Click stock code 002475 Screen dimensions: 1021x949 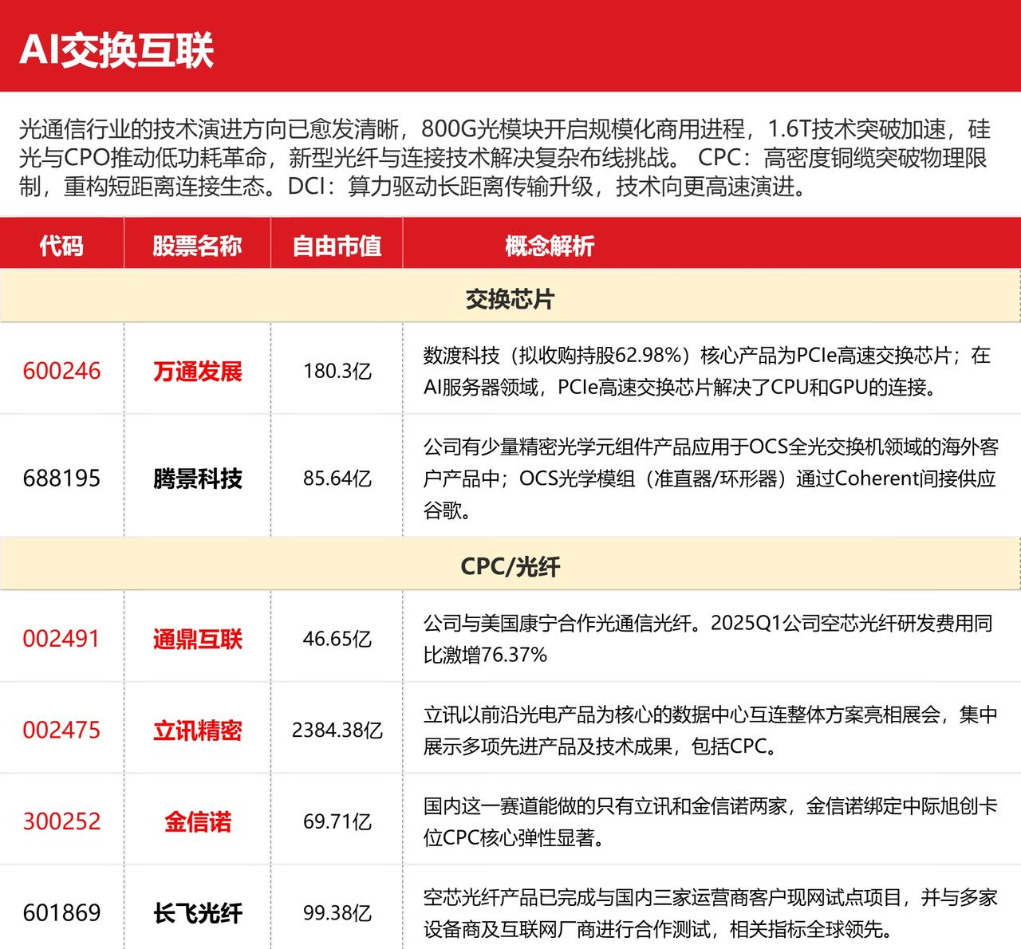click(61, 730)
